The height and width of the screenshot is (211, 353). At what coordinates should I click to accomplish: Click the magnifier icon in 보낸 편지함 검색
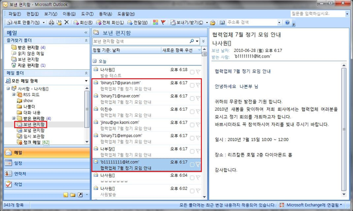click(192, 41)
